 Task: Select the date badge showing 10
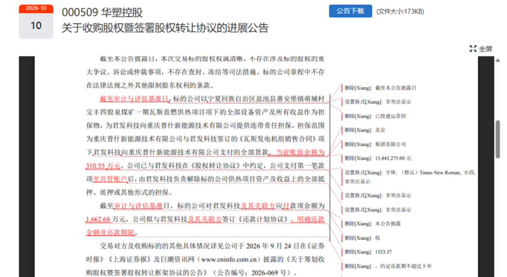36,25
